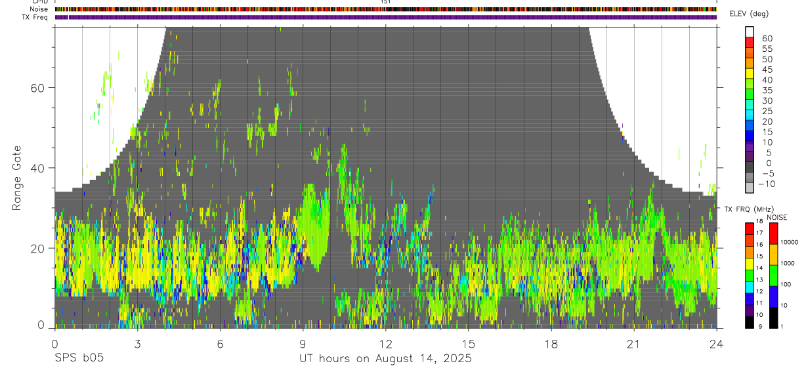The image size is (806, 372).
Task: Click the purple TX Freq strip above plot
Action: pyautogui.click(x=386, y=17)
